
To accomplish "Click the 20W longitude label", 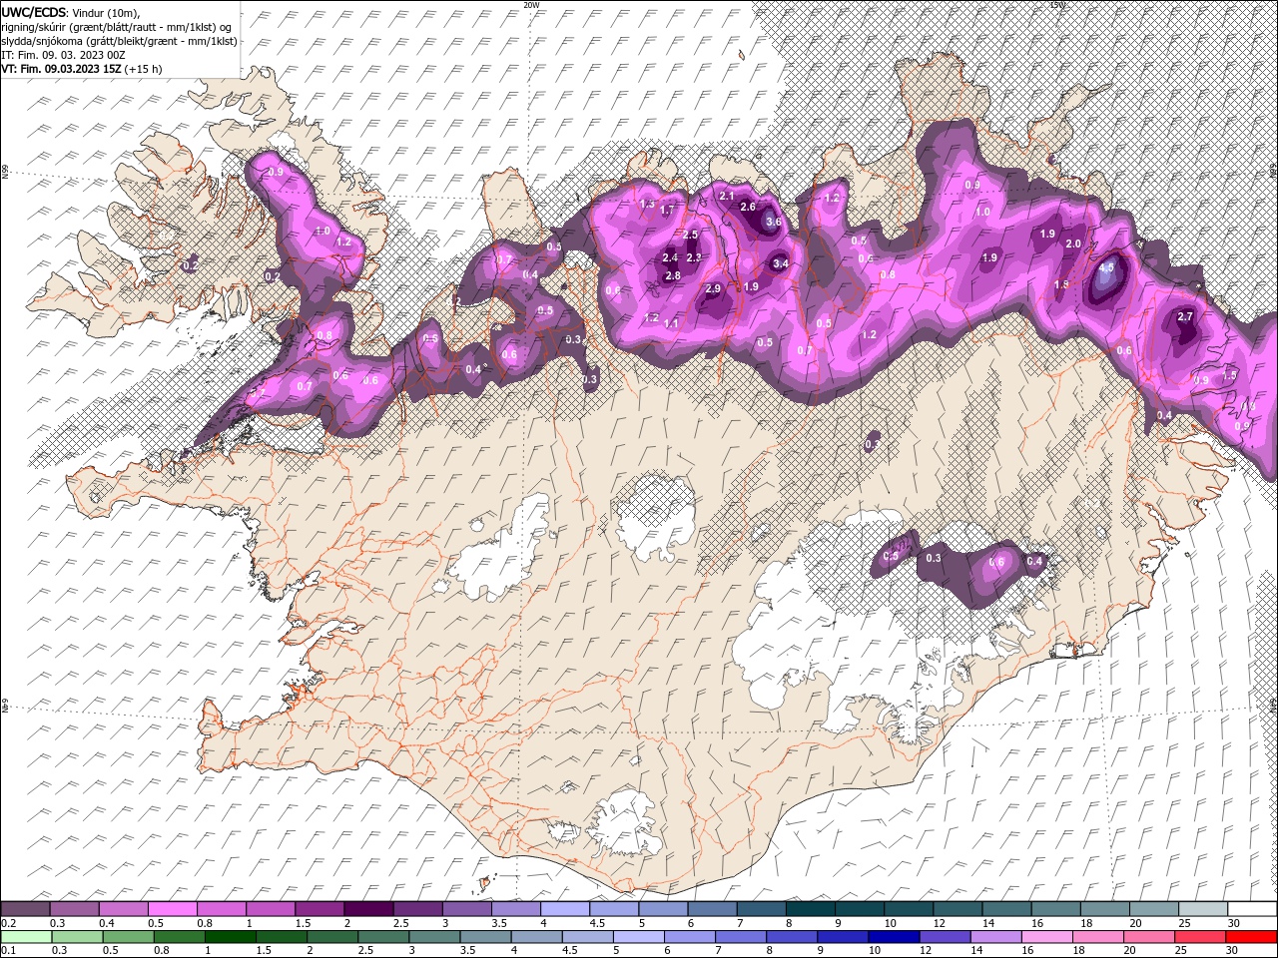I will pyautogui.click(x=531, y=5).
